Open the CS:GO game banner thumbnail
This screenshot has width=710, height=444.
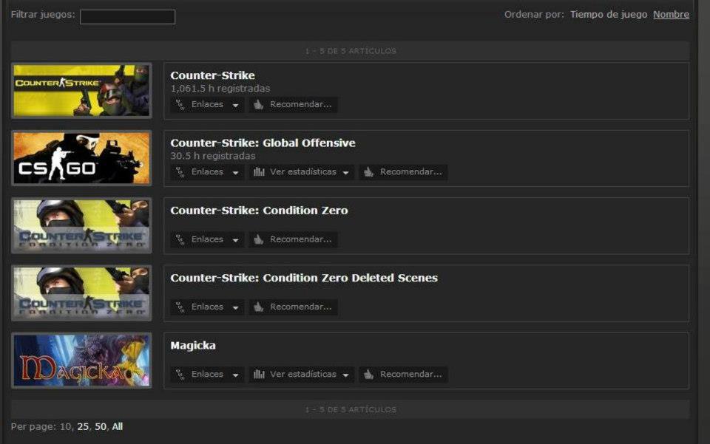pyautogui.click(x=81, y=158)
